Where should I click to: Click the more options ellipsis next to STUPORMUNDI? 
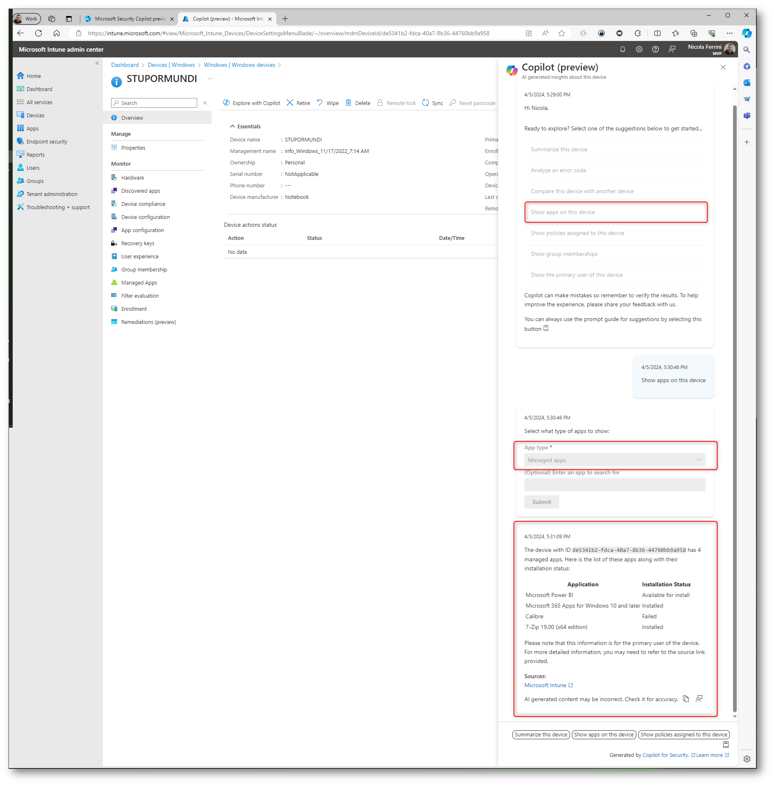[210, 79]
